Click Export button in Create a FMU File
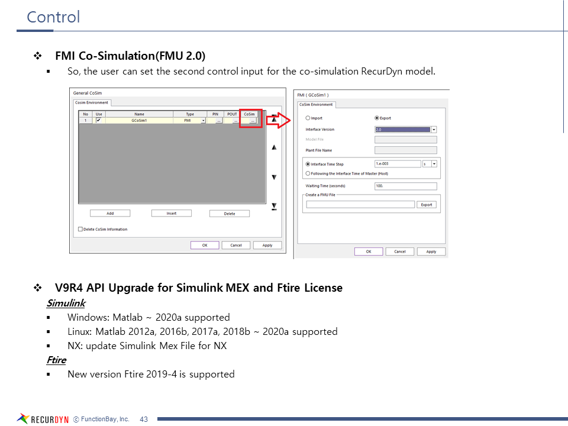Viewport: 568px width, 426px height. [x=427, y=205]
